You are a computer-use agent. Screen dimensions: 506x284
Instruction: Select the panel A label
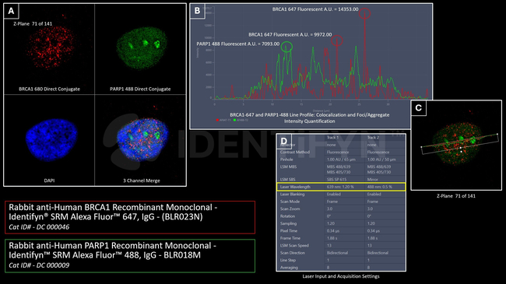[x=12, y=11]
